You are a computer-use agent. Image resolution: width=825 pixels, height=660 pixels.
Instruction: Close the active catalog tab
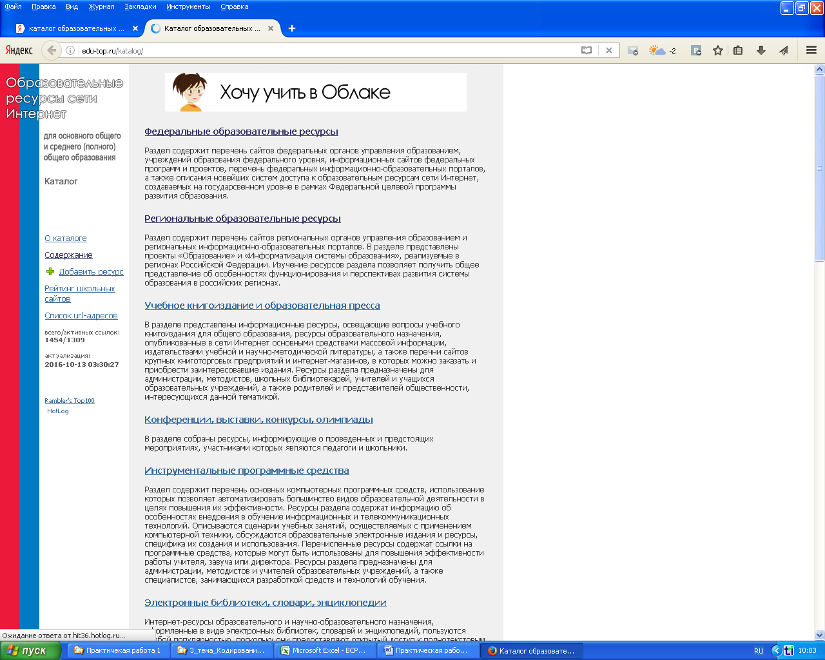(271, 28)
